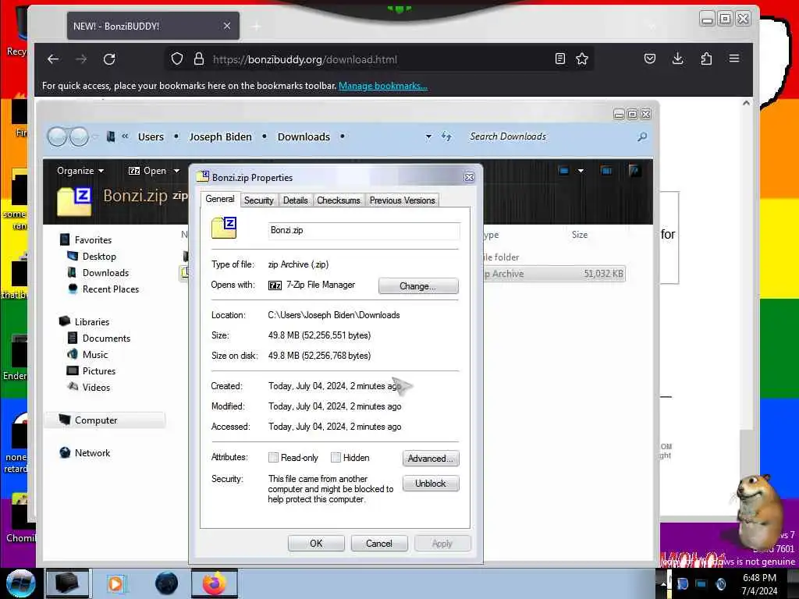Screen dimensions: 799x599
Task: Click the Bonzi.zip filename field
Action: [364, 230]
